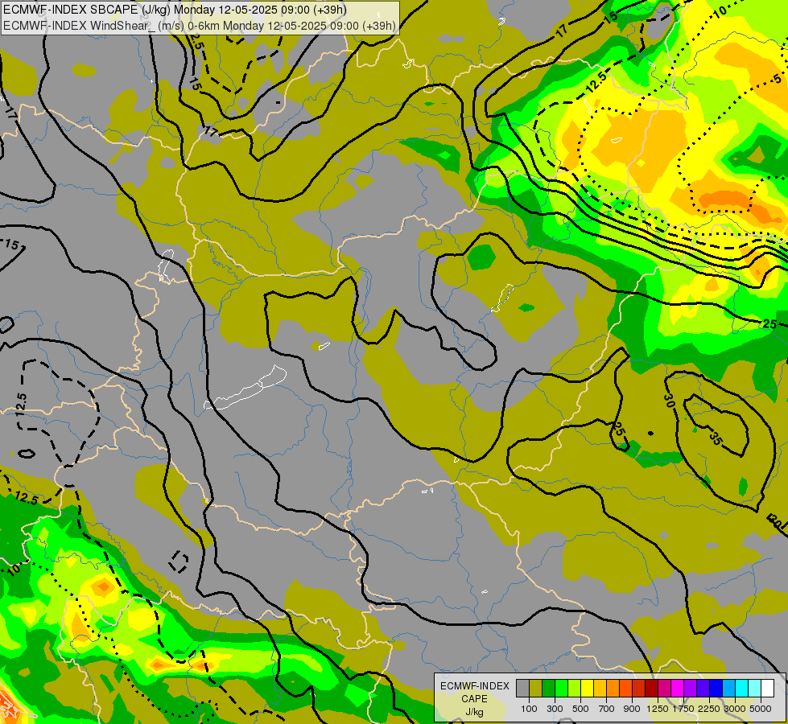
Task: Select the lime yellow-green legend swatch
Action: [575, 689]
